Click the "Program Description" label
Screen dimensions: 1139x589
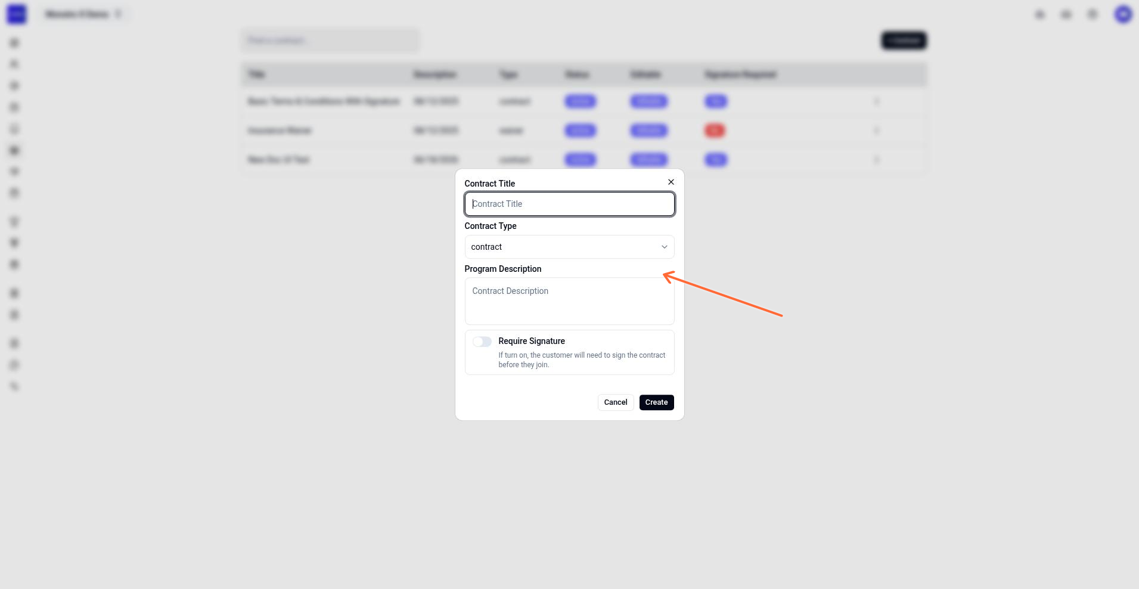pyautogui.click(x=503, y=269)
